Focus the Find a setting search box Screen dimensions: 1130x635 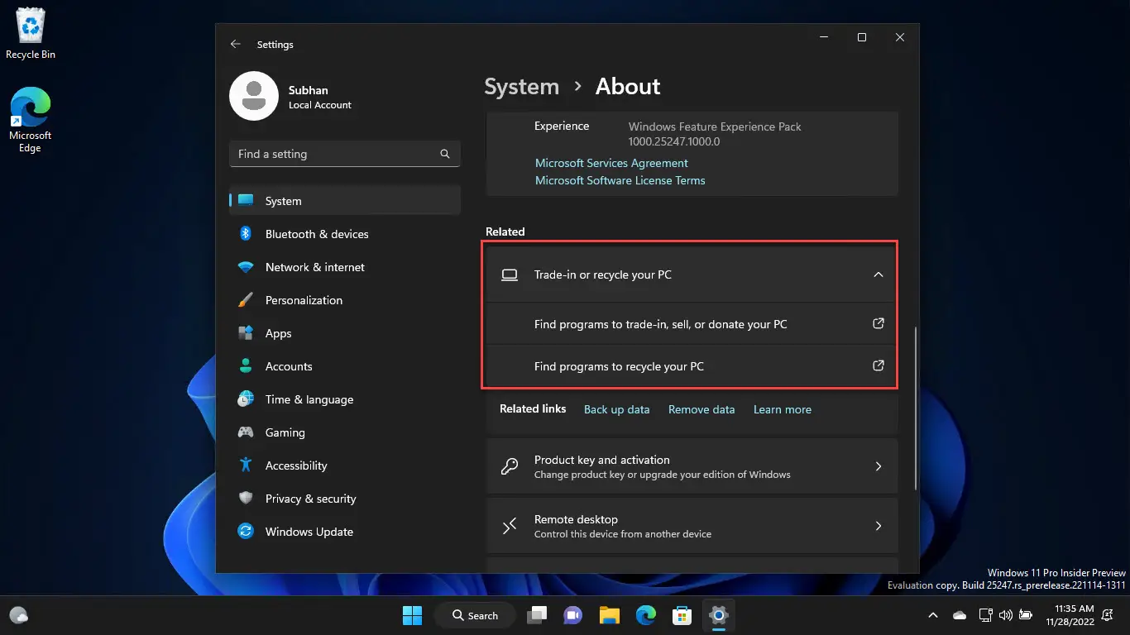pos(344,154)
